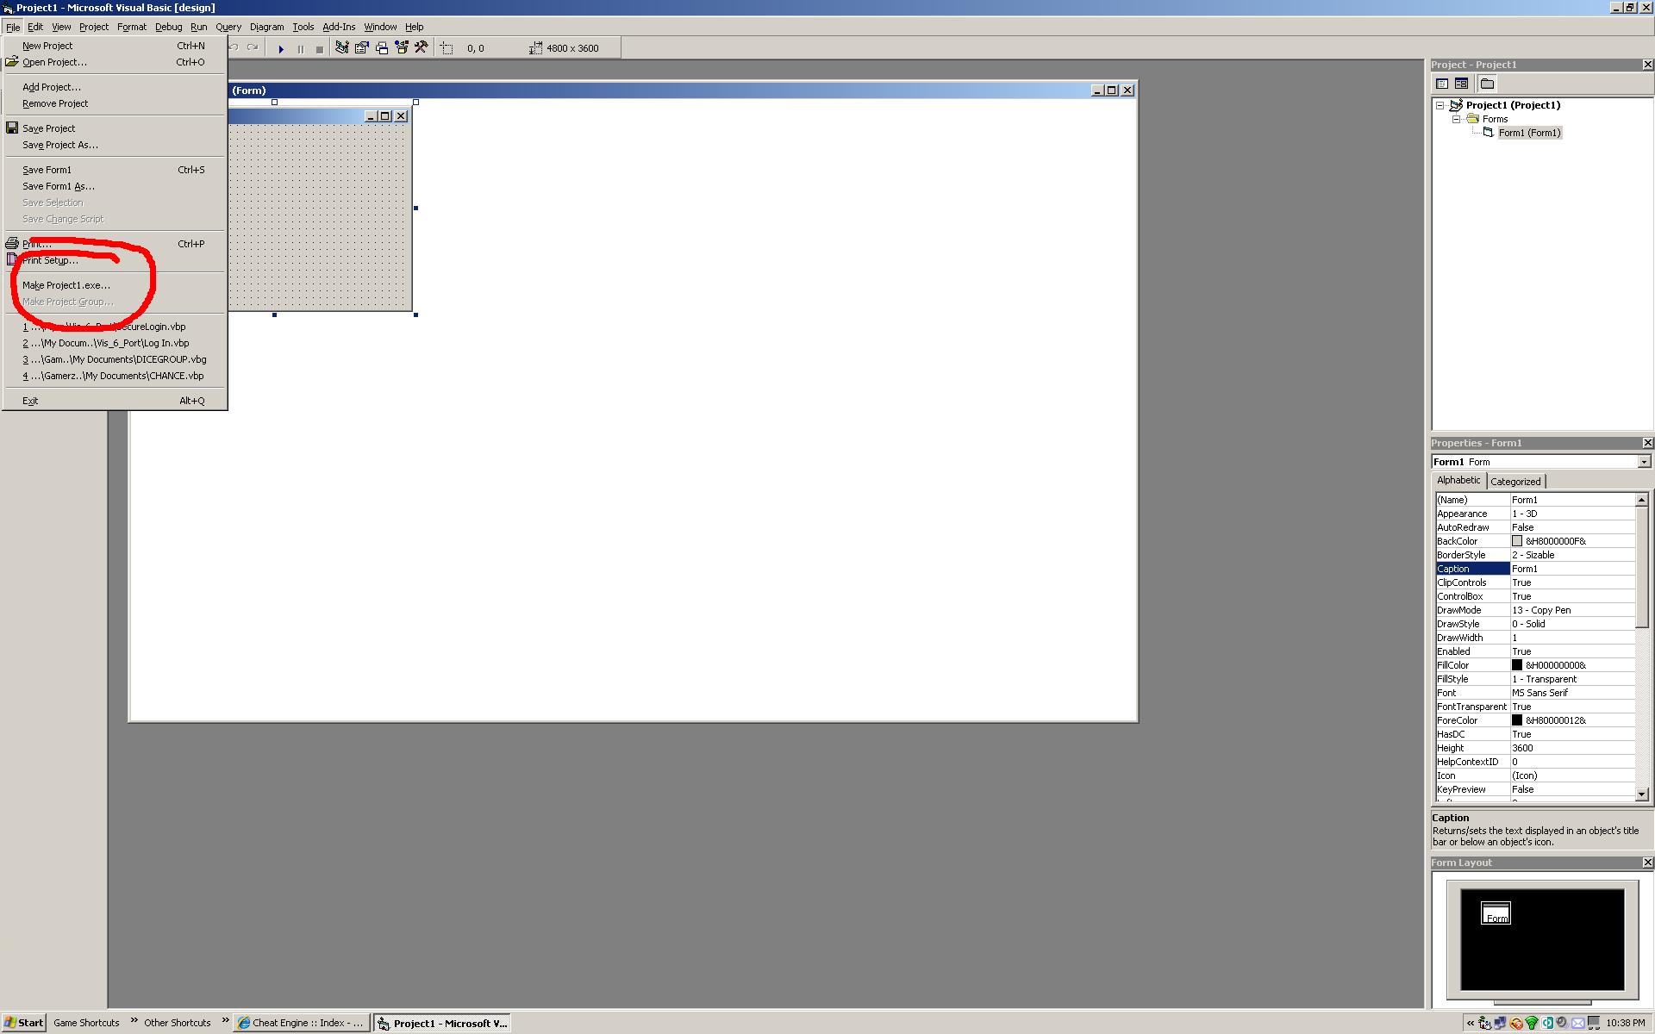Open recent project DICEGROUP.vbg
This screenshot has width=1655, height=1034.
coord(114,359)
